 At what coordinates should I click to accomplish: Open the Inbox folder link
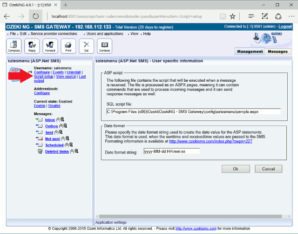coord(50,120)
